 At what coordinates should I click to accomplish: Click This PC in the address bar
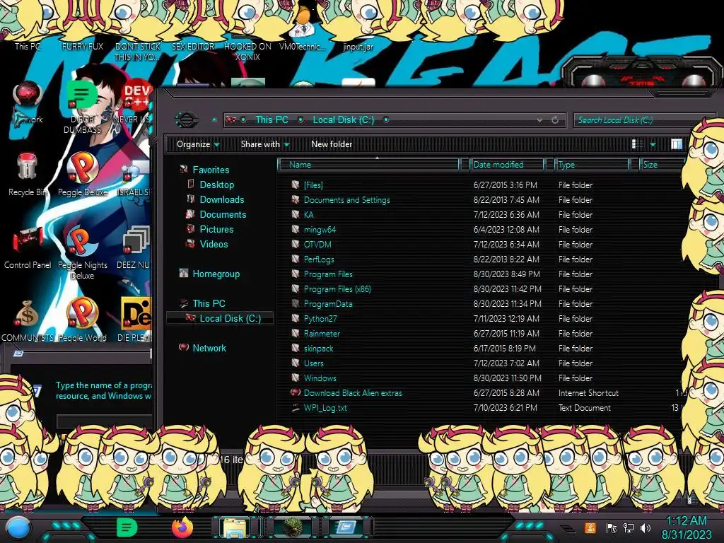[x=272, y=120]
